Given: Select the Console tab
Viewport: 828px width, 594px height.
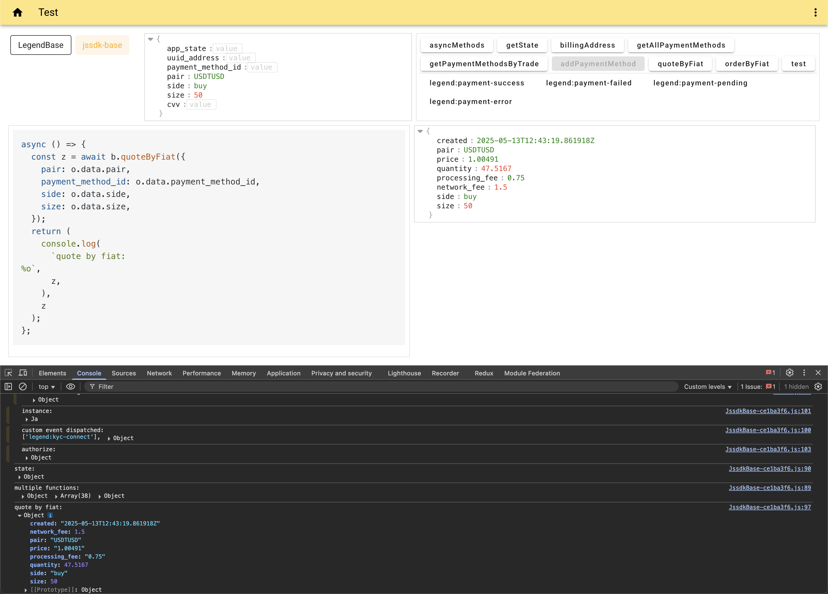Looking at the screenshot, I should 89,373.
